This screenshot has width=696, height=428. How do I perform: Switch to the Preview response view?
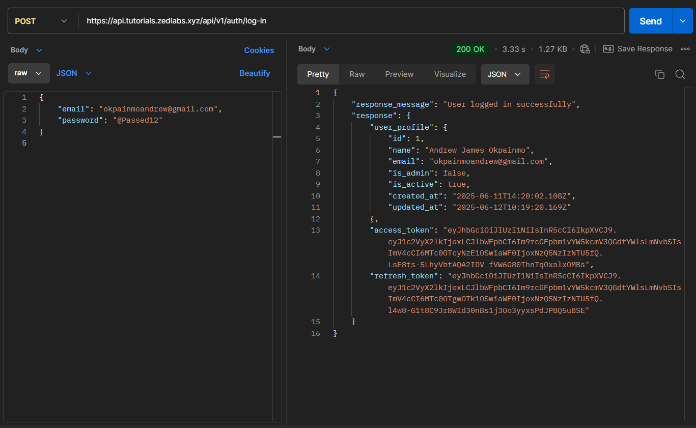[x=399, y=74]
